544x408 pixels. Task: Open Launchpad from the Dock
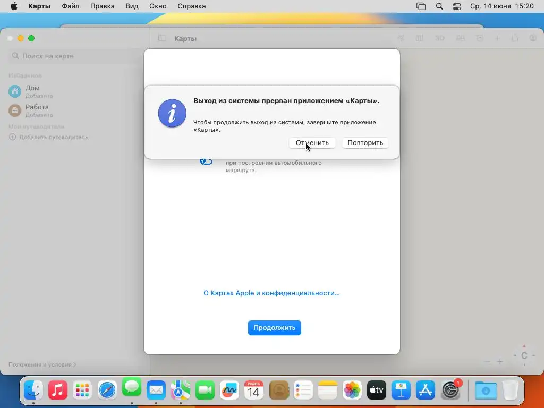(82, 390)
